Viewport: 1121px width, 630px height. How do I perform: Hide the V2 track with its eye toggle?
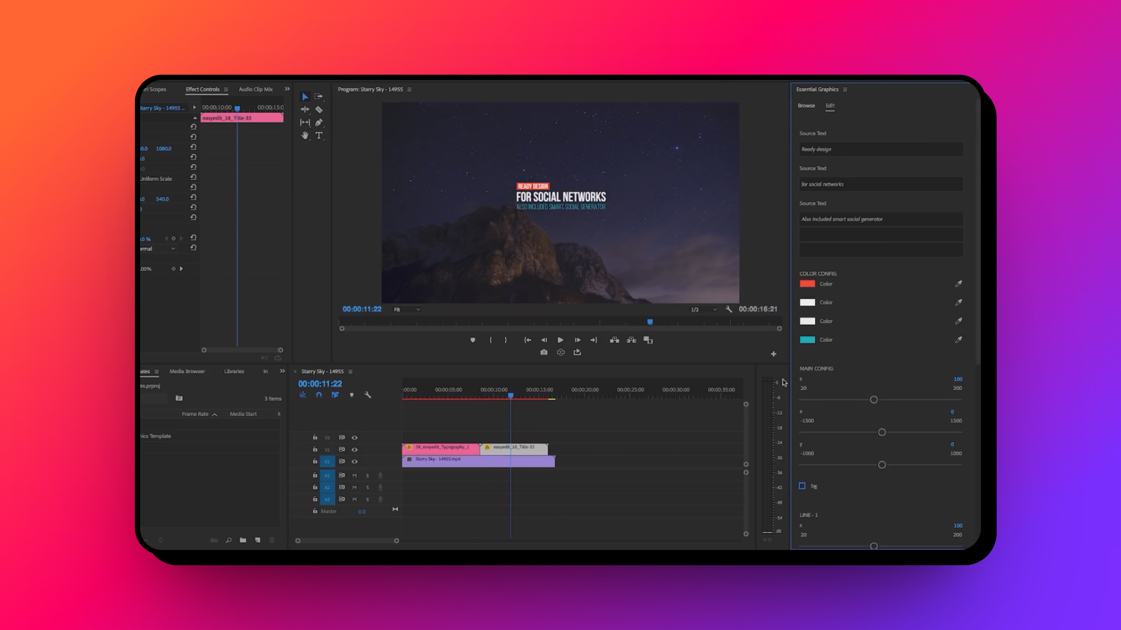354,450
